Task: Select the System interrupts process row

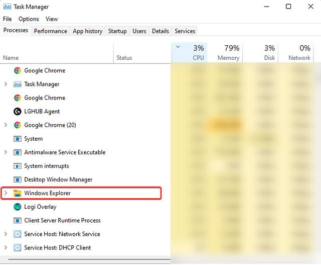Action: [x=47, y=166]
